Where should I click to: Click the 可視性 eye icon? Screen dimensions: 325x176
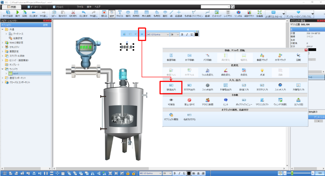(171, 101)
